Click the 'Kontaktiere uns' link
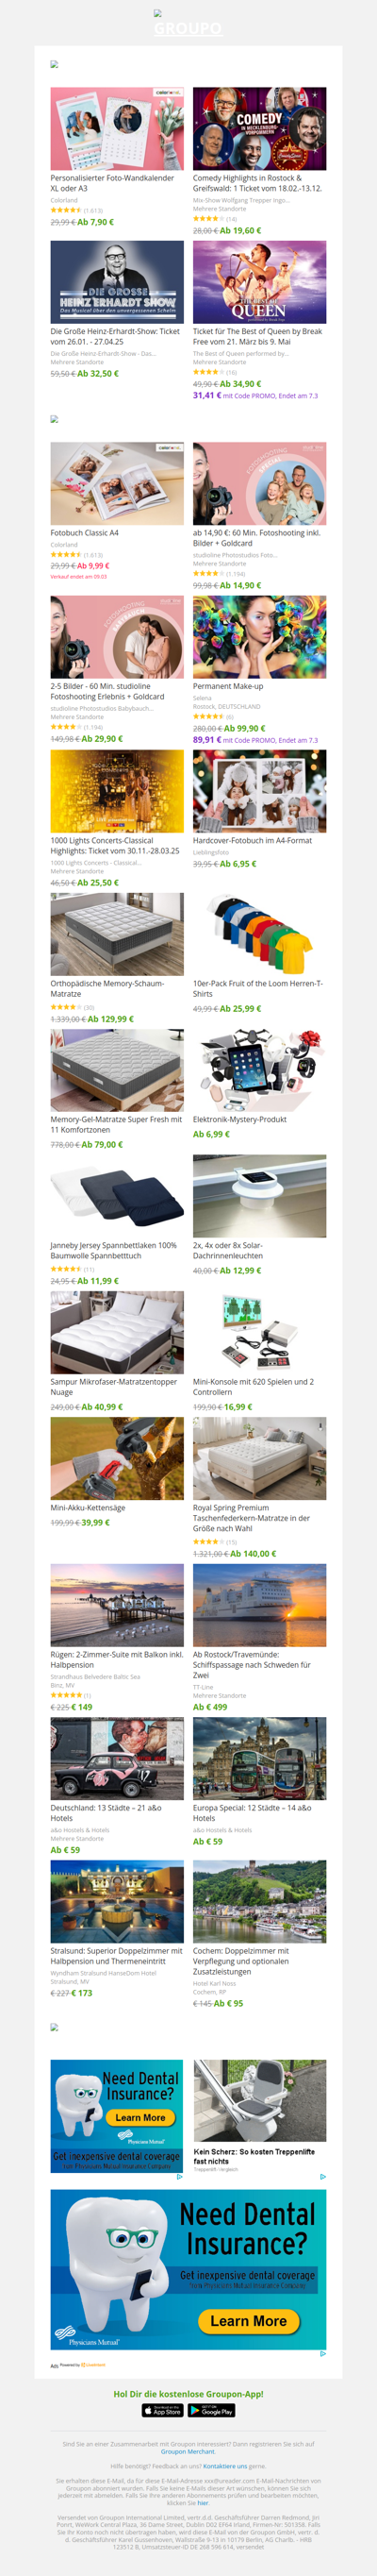377x2576 pixels. pyautogui.click(x=225, y=2466)
